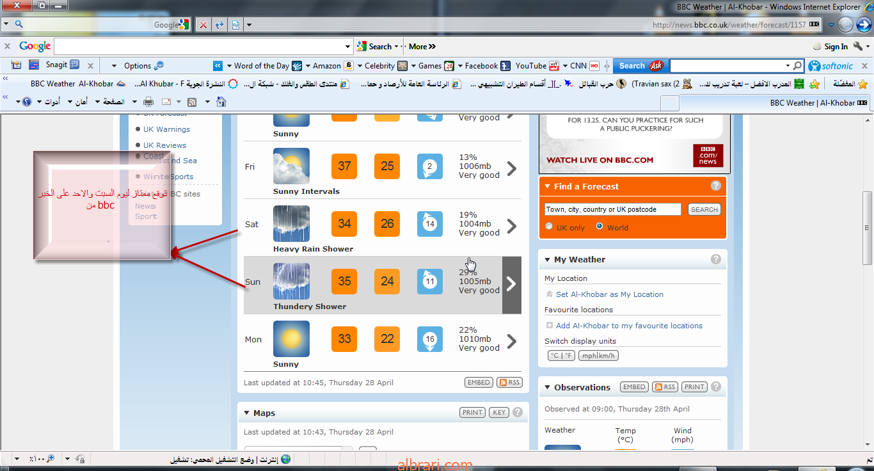Select the UK only radio button
The image size is (874, 471).
point(549,227)
